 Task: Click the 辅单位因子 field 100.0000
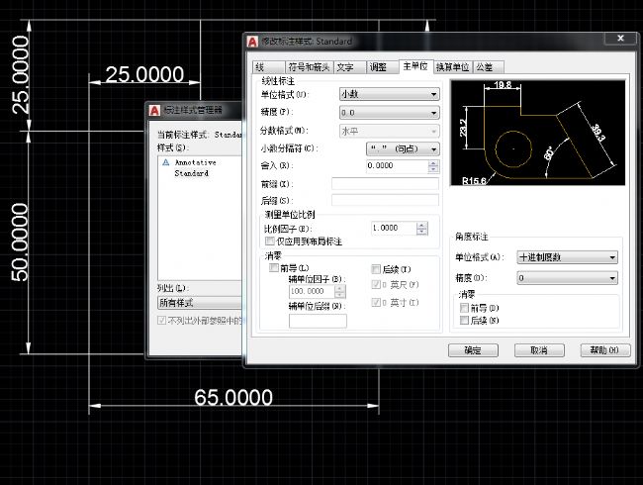(312, 291)
